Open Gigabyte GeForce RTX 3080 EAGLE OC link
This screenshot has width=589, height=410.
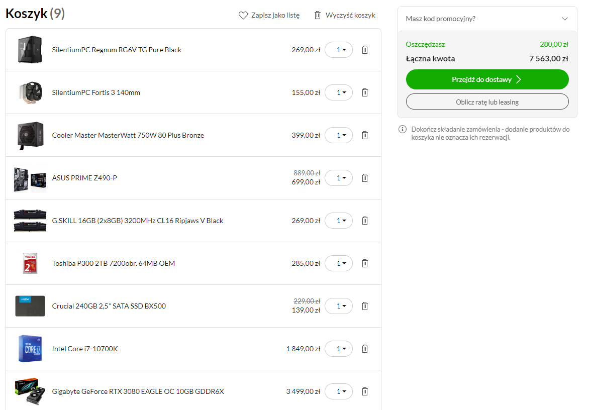(138, 391)
